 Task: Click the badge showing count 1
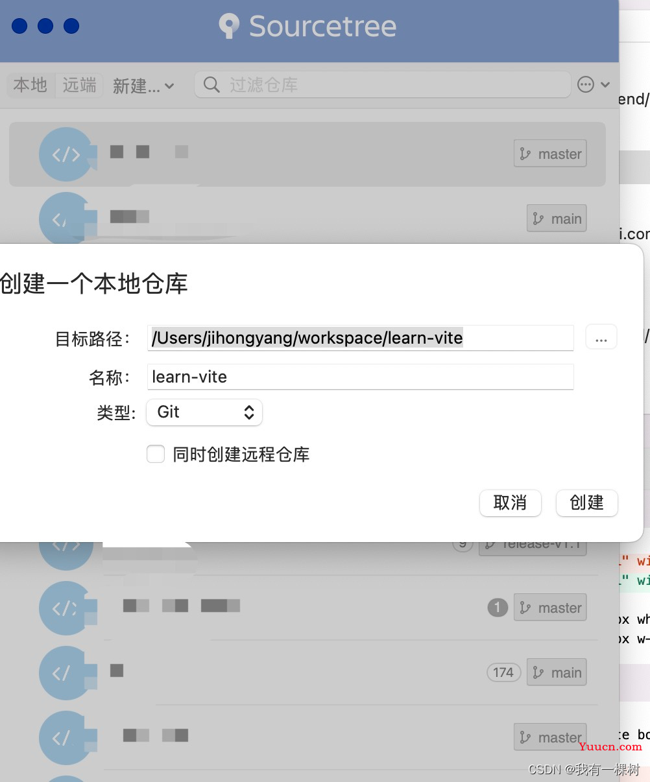click(498, 608)
